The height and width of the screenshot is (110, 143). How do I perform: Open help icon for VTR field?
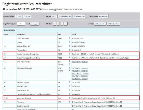click(69, 102)
